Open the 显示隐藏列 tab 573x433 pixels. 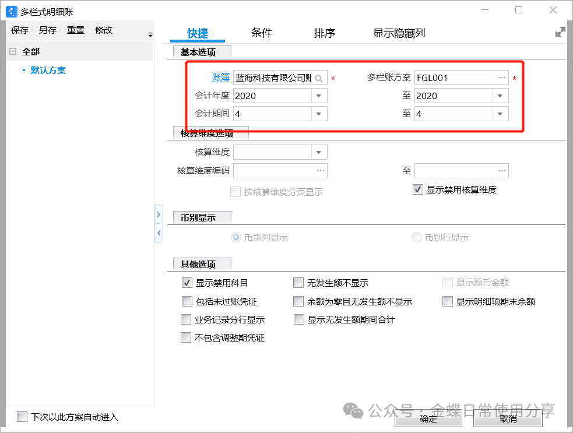pyautogui.click(x=399, y=33)
